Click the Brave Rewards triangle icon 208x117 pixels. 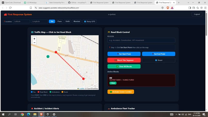coord(172,8)
